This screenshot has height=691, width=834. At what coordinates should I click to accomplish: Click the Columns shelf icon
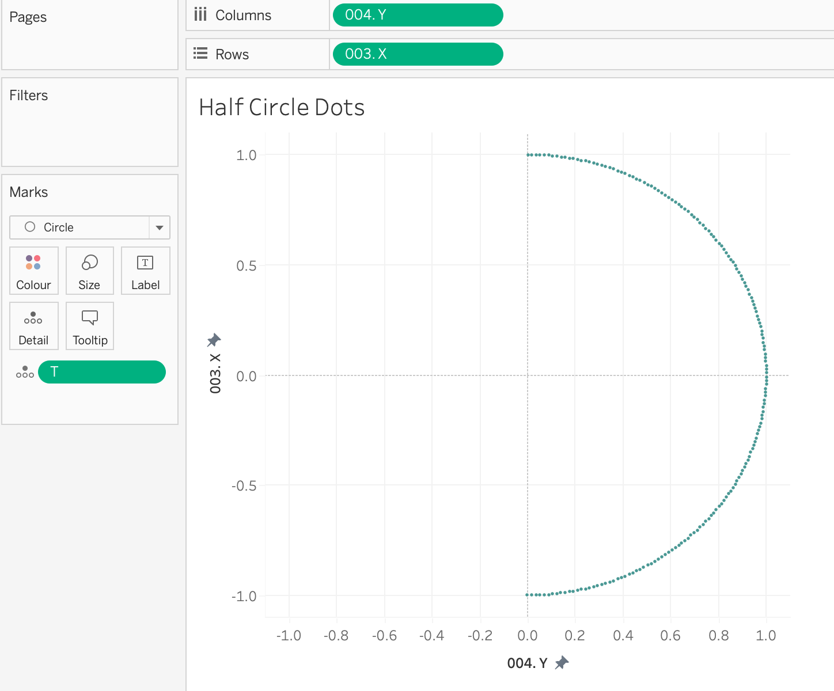click(x=200, y=15)
